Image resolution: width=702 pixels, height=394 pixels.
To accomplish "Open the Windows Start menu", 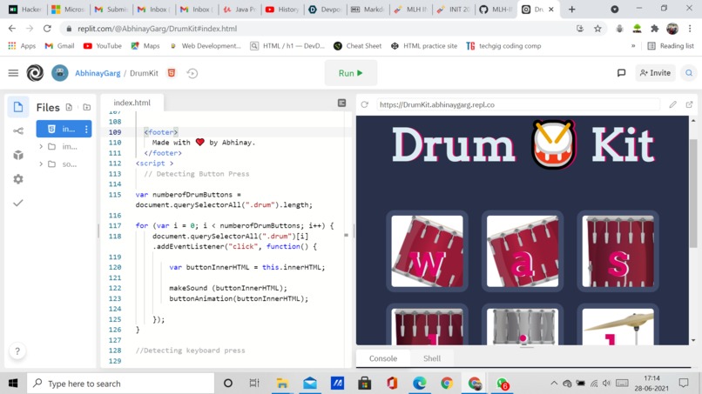I will click(13, 384).
